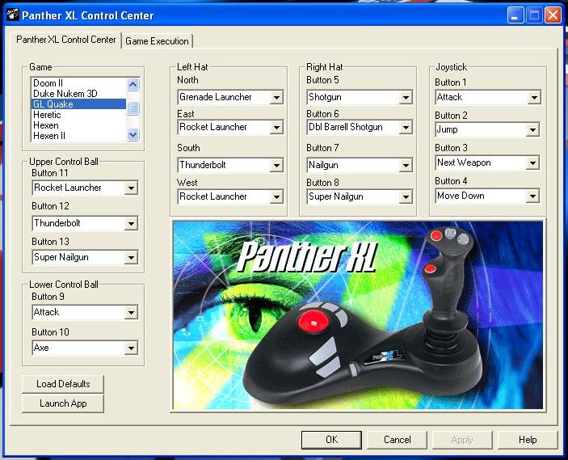Viewport: 568px width, 460px height.
Task: Select the Panther XL Control Center tab
Action: click(66, 40)
